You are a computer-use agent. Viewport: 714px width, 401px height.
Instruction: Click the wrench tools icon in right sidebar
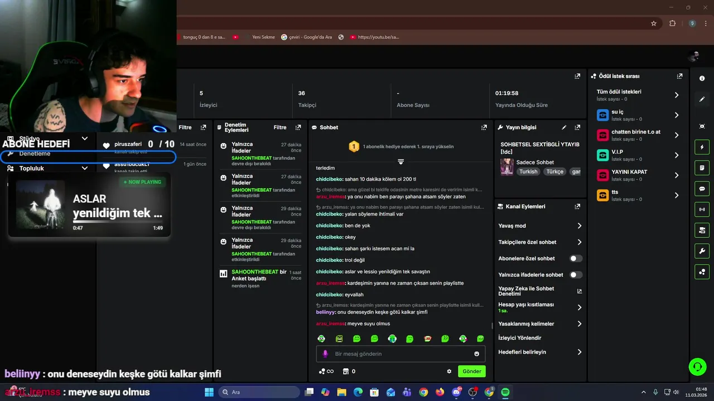pyautogui.click(x=702, y=251)
